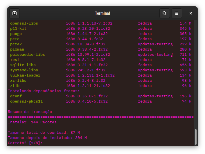Open the hamburger menu
205x154 pixels.
click(177, 13)
